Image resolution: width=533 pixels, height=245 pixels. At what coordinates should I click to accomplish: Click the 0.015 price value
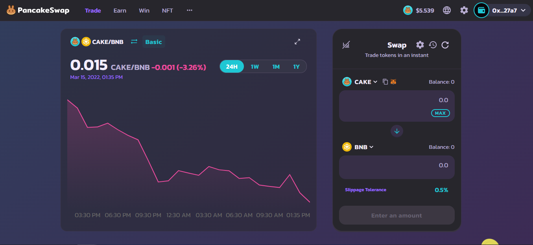[89, 65]
